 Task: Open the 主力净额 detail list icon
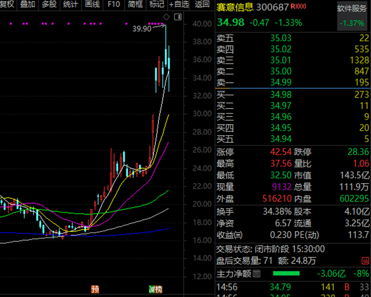pyautogui.click(x=256, y=274)
